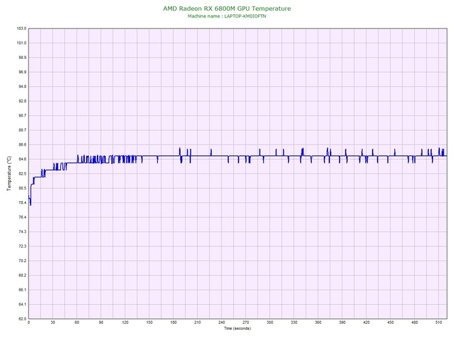
Task: Click the 76.4 y-axis value
Action: click(22, 217)
